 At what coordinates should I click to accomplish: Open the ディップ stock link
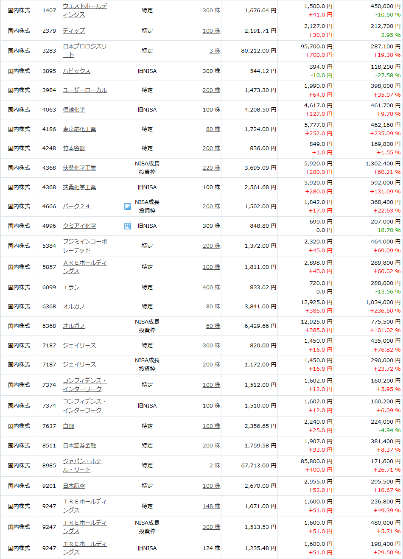74,31
